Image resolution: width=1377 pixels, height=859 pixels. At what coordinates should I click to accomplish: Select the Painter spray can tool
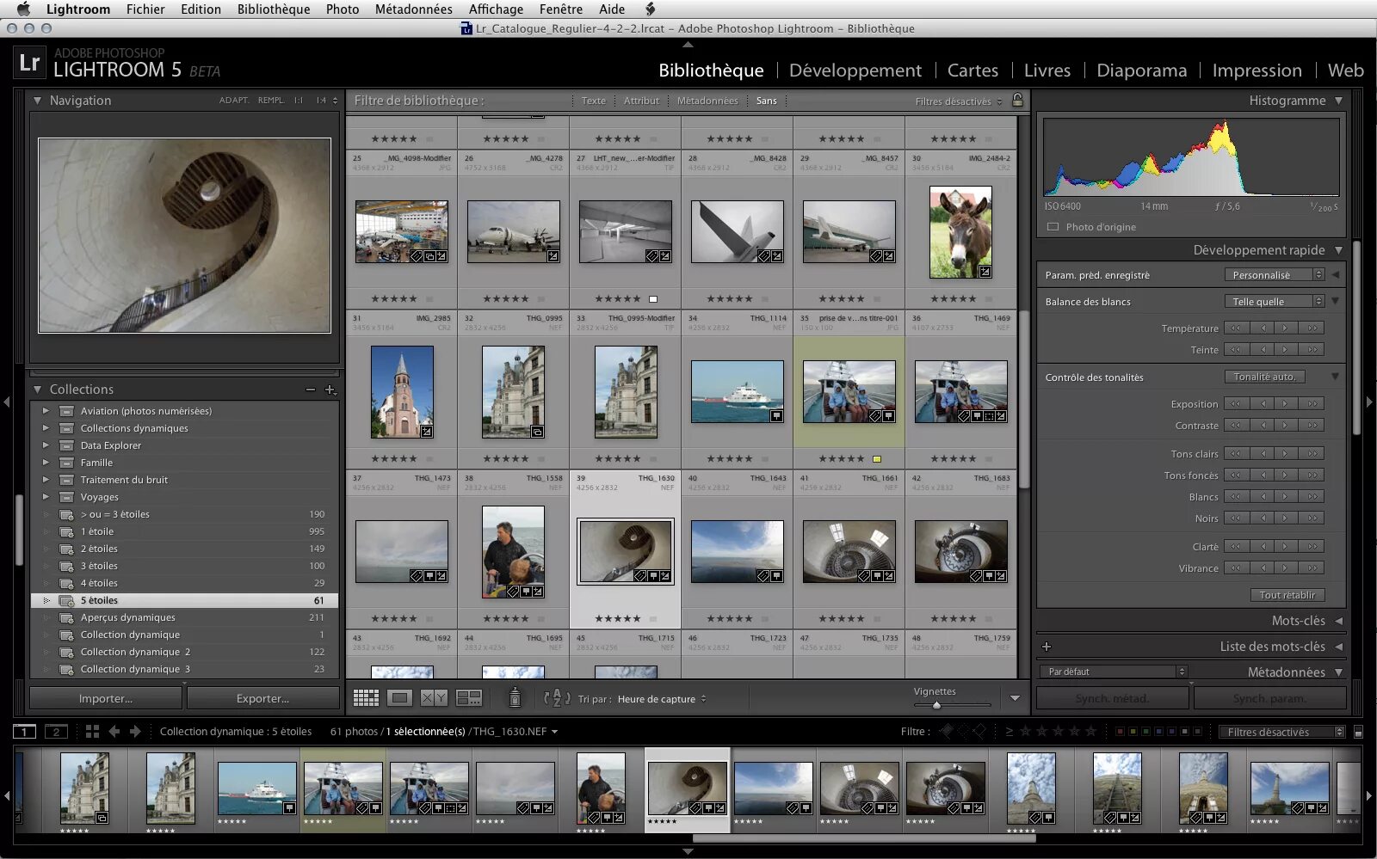point(515,698)
